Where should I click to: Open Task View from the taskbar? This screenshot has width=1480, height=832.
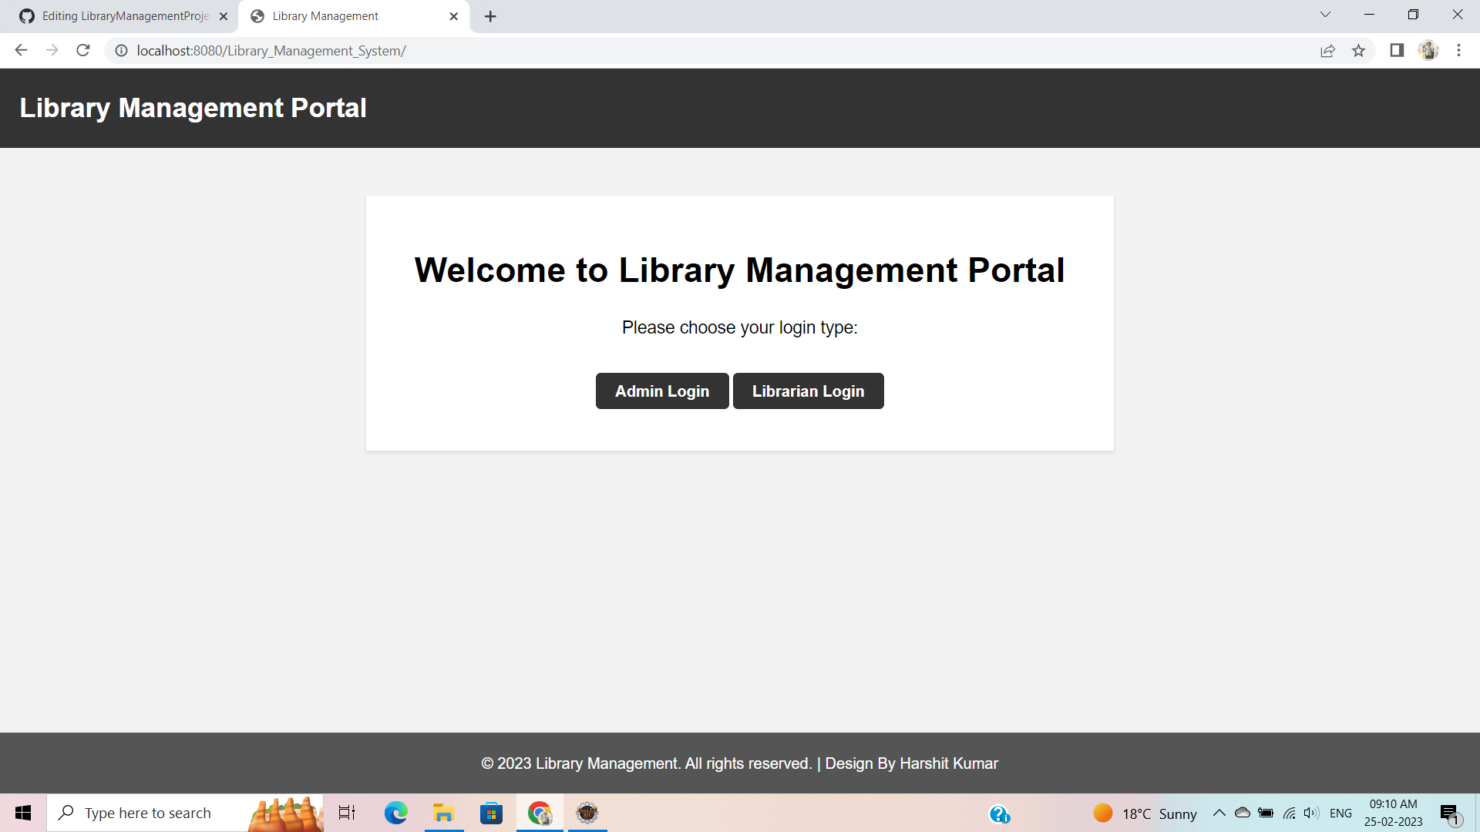(x=347, y=813)
